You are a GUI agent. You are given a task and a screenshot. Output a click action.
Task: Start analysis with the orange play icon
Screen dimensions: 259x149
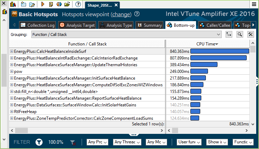click(x=43, y=4)
